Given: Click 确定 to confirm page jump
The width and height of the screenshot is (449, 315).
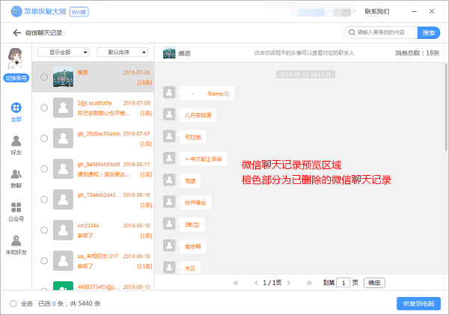Looking at the screenshot, I should pos(374,283).
